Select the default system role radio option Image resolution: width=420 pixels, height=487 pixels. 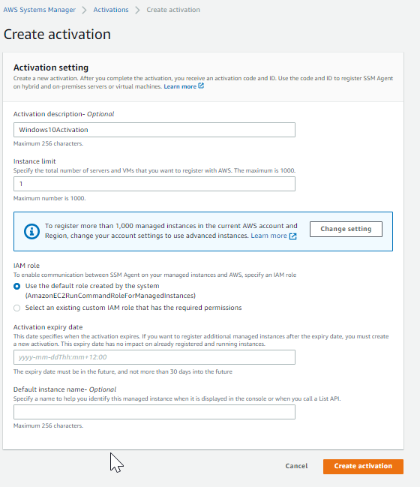tap(17, 287)
